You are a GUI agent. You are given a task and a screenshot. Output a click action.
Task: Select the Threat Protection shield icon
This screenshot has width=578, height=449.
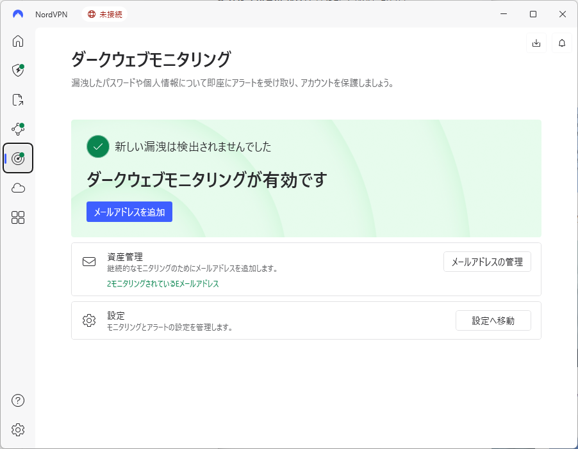click(17, 70)
